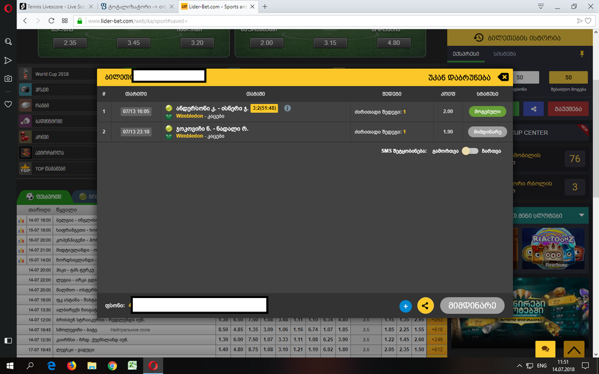Image resolution: width=599 pixels, height=374 pixels.
Task: Open Windows action center notifications
Action: (x=585, y=366)
